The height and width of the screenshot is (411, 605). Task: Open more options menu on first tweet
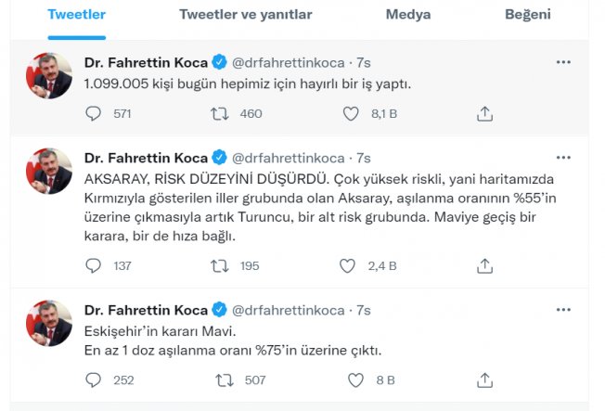point(563,62)
